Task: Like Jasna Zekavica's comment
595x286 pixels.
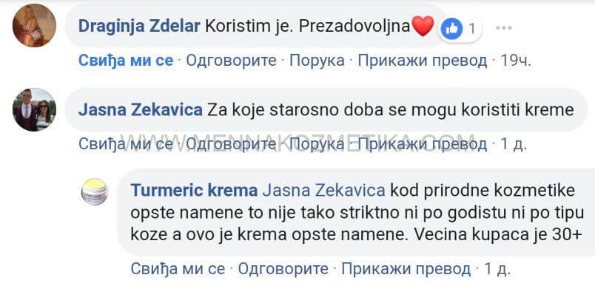Action: (126, 144)
